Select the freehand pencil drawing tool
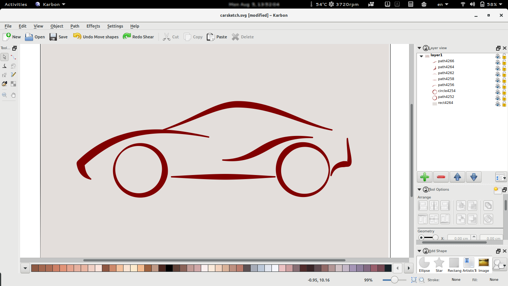 click(13, 74)
